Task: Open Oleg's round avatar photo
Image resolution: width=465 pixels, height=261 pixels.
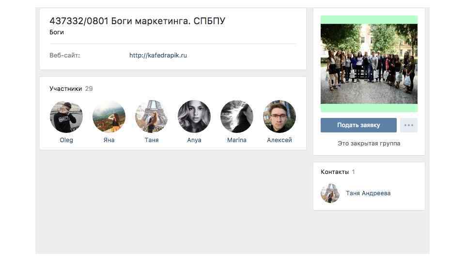Action: click(x=66, y=116)
